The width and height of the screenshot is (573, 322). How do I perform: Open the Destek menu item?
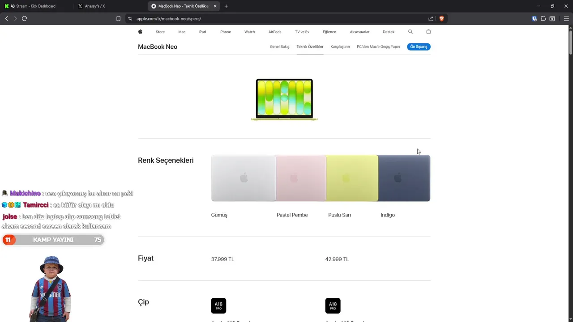389,32
